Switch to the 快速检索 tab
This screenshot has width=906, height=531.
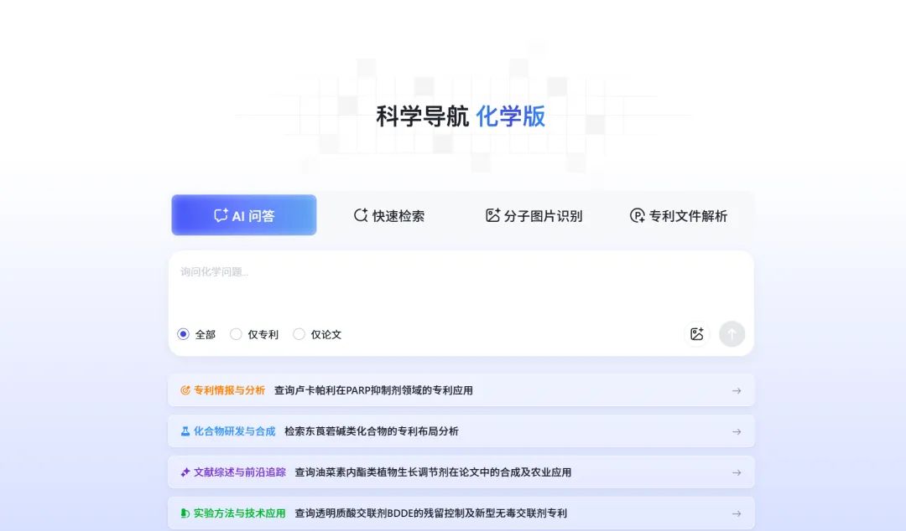(x=391, y=215)
